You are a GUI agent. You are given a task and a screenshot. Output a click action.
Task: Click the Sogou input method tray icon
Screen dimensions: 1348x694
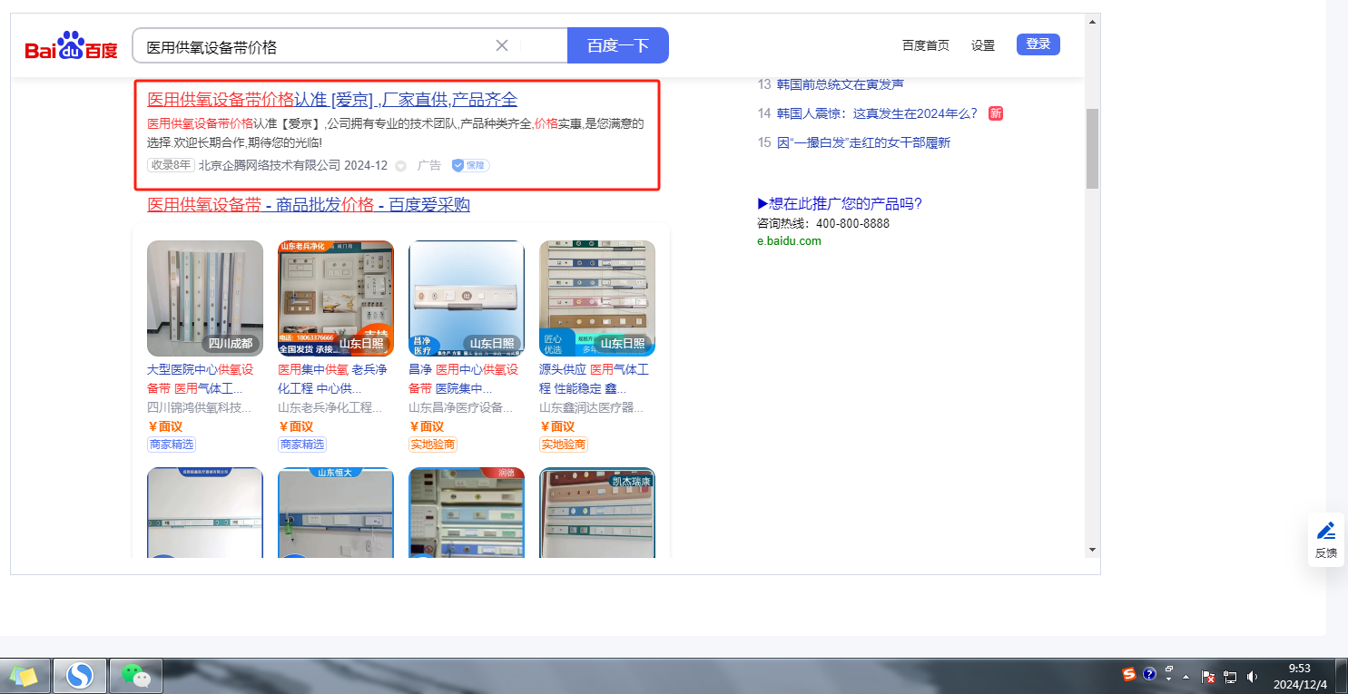click(1129, 674)
